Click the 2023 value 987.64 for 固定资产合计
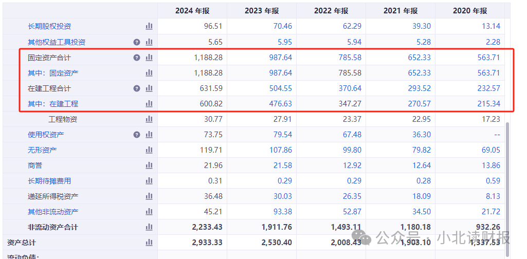The width and height of the screenshot is (527, 259). [x=280, y=58]
